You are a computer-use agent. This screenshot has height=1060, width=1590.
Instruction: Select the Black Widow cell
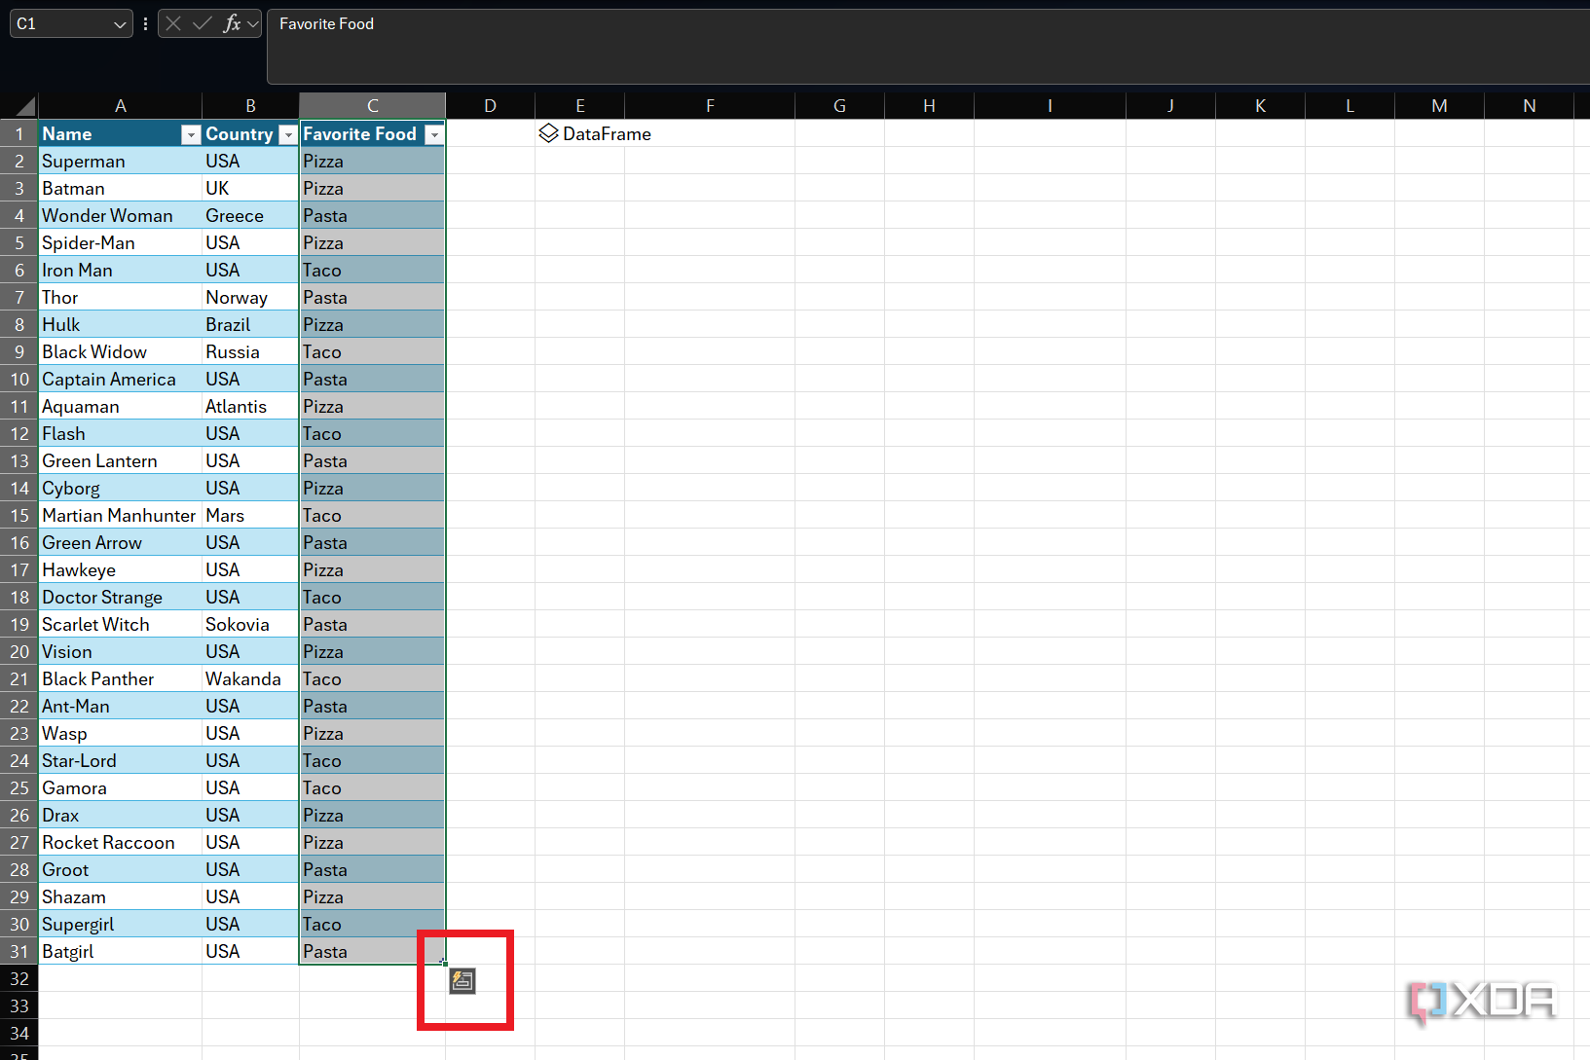[x=120, y=351]
